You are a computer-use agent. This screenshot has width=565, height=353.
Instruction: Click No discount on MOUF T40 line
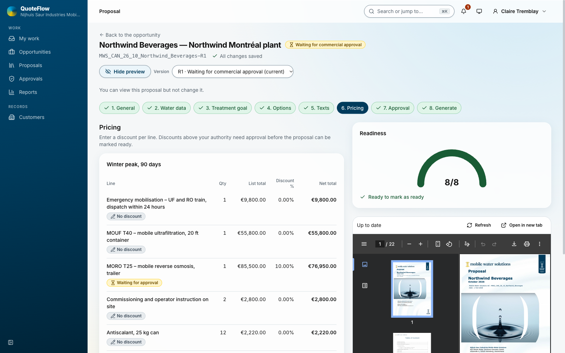pos(126,250)
